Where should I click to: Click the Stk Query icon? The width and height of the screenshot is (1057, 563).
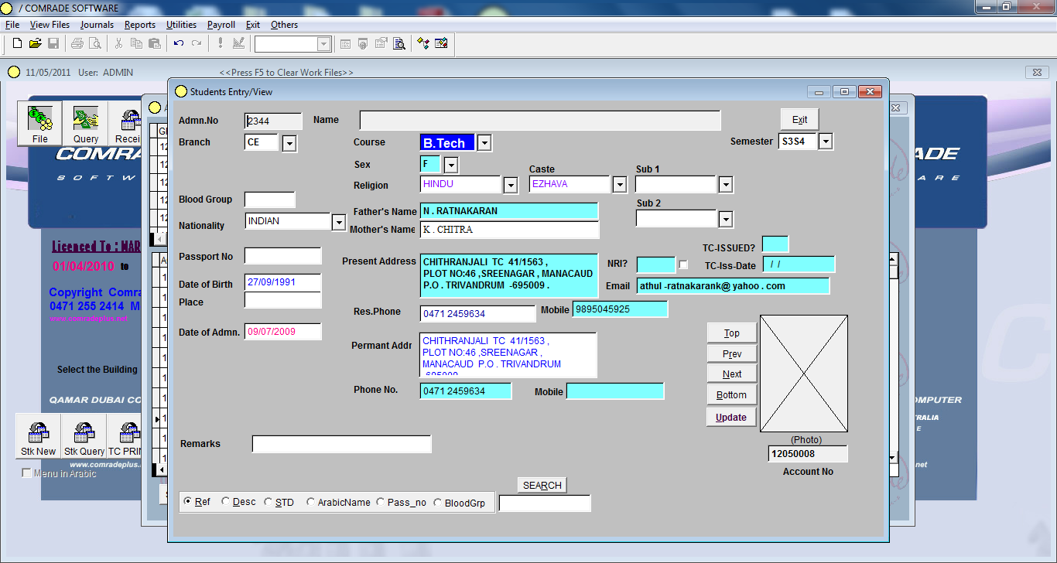83,435
